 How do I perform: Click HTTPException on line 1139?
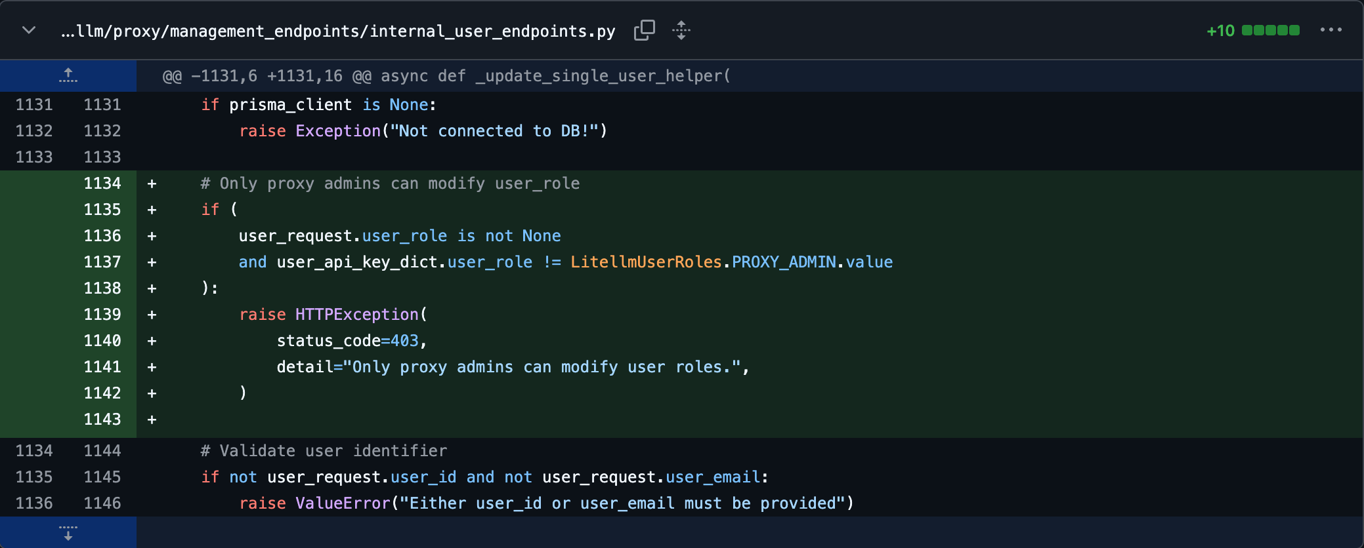click(x=357, y=315)
